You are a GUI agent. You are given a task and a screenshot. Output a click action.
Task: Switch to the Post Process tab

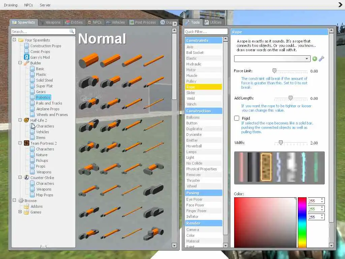143,22
